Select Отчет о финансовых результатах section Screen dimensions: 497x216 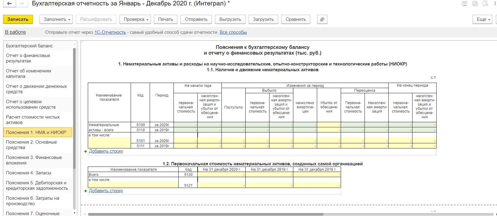click(38, 58)
